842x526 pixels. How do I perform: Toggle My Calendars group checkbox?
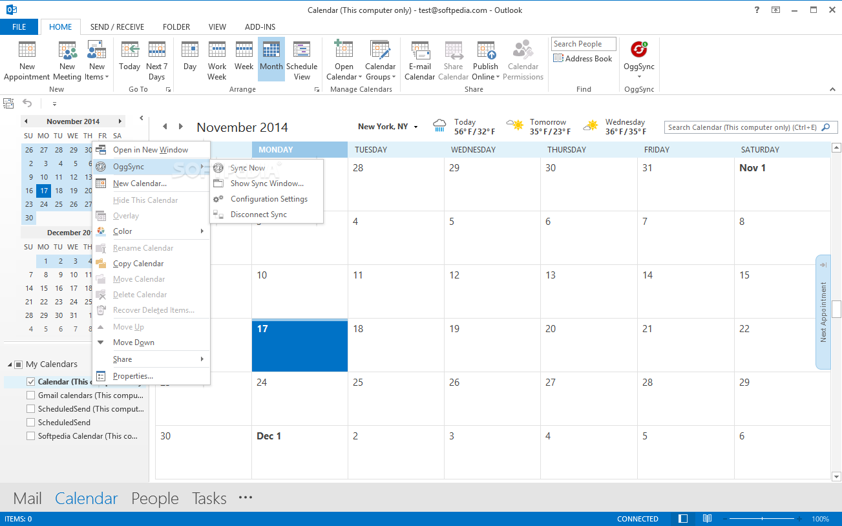18,364
